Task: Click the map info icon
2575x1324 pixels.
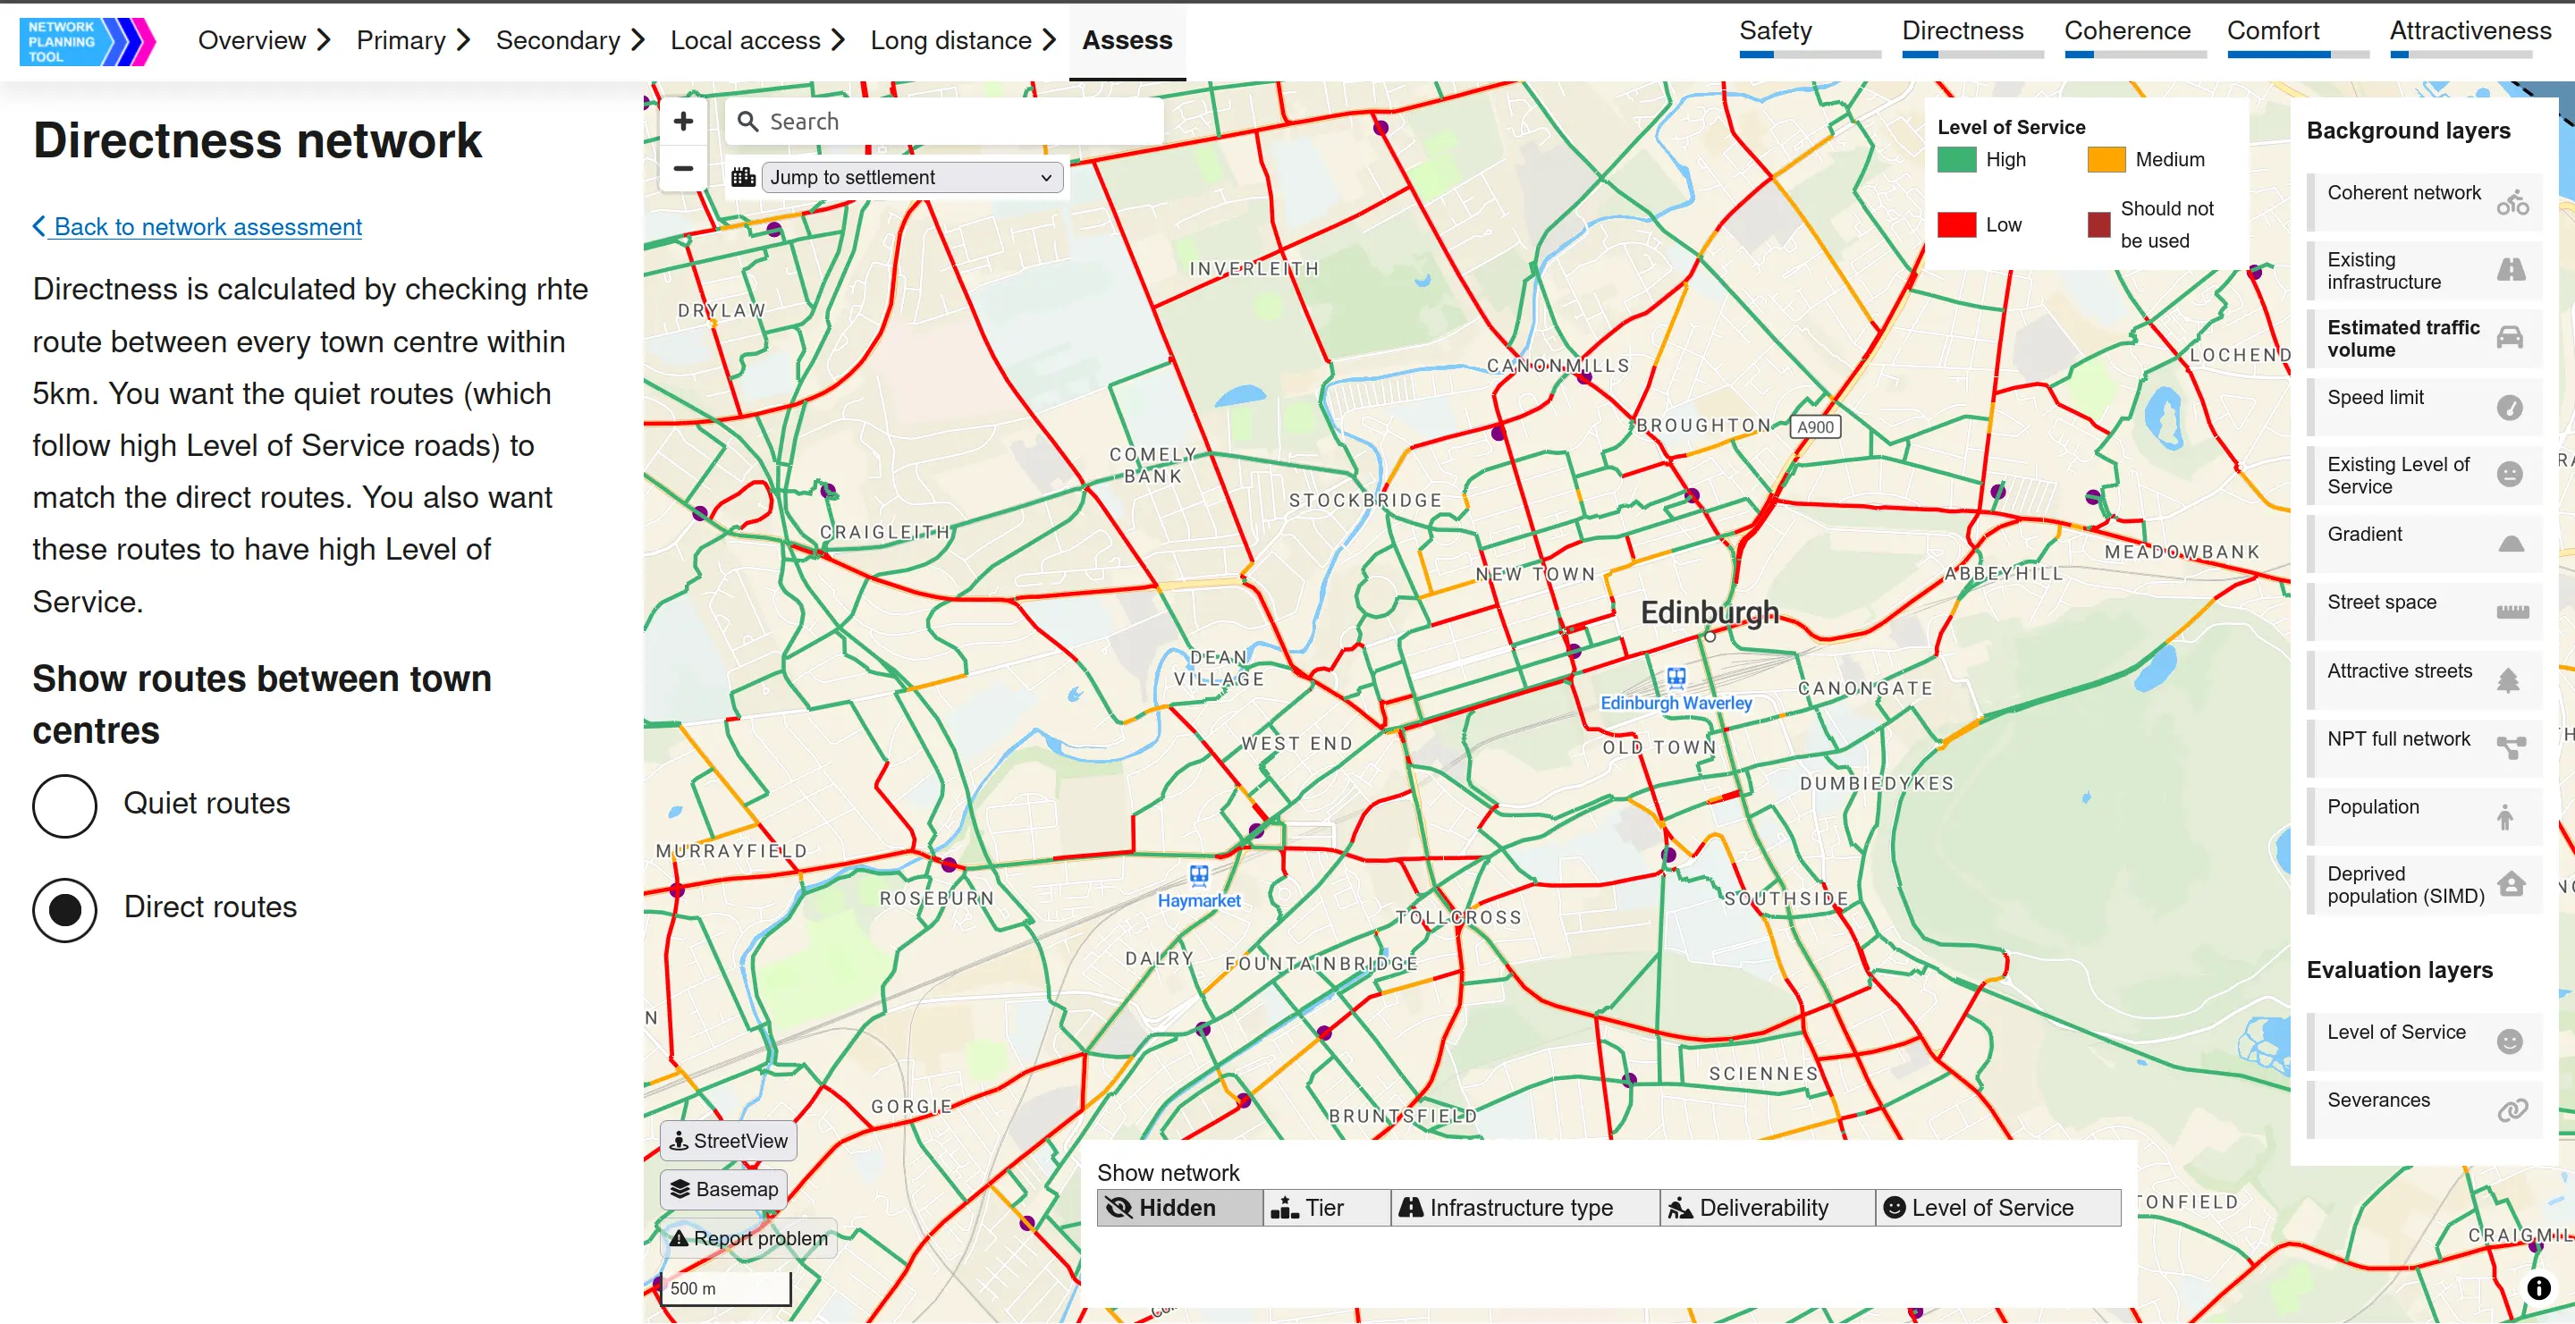Action: (x=2538, y=1288)
